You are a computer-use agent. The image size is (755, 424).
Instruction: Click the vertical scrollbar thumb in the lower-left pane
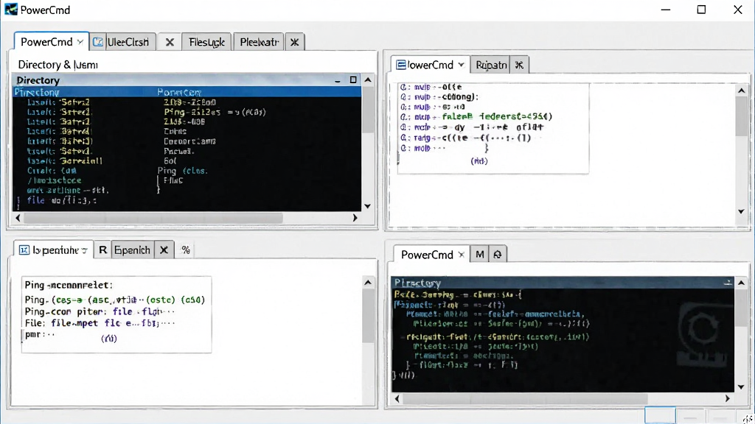tap(368, 315)
